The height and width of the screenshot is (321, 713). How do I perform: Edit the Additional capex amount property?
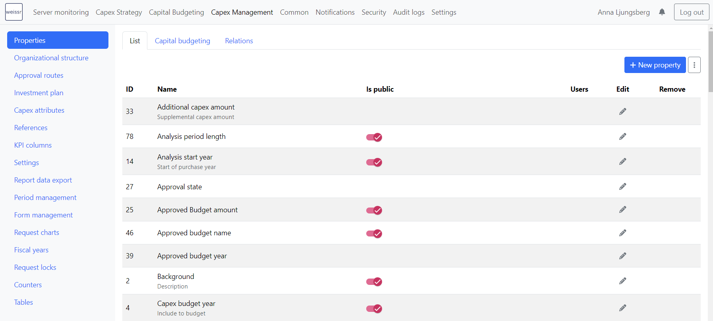(x=622, y=111)
